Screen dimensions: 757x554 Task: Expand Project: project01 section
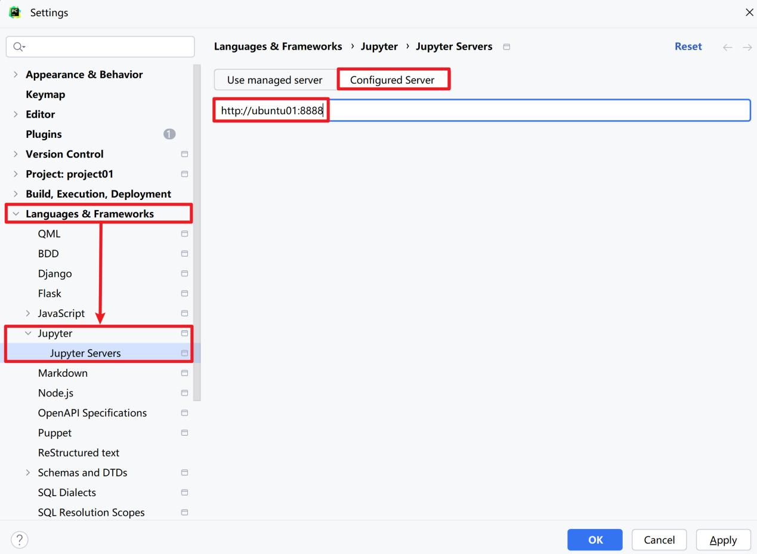[16, 174]
